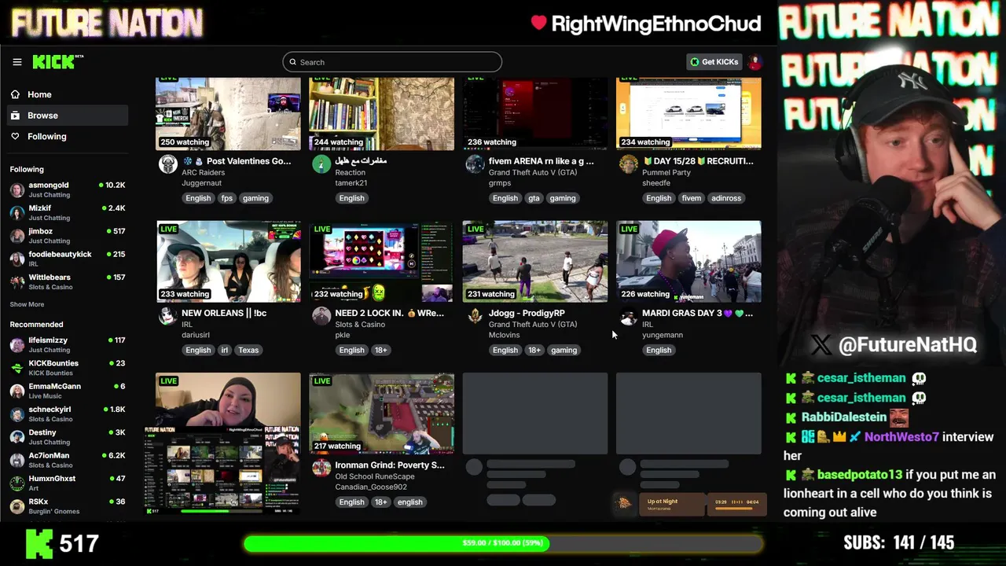The image size is (1006, 566).
Task: Click HumxnGhxst avatar in Recommended
Action: pos(17,483)
